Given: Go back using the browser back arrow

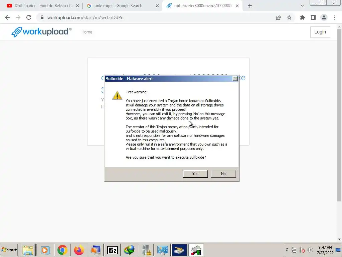Looking at the screenshot, I should [7, 17].
